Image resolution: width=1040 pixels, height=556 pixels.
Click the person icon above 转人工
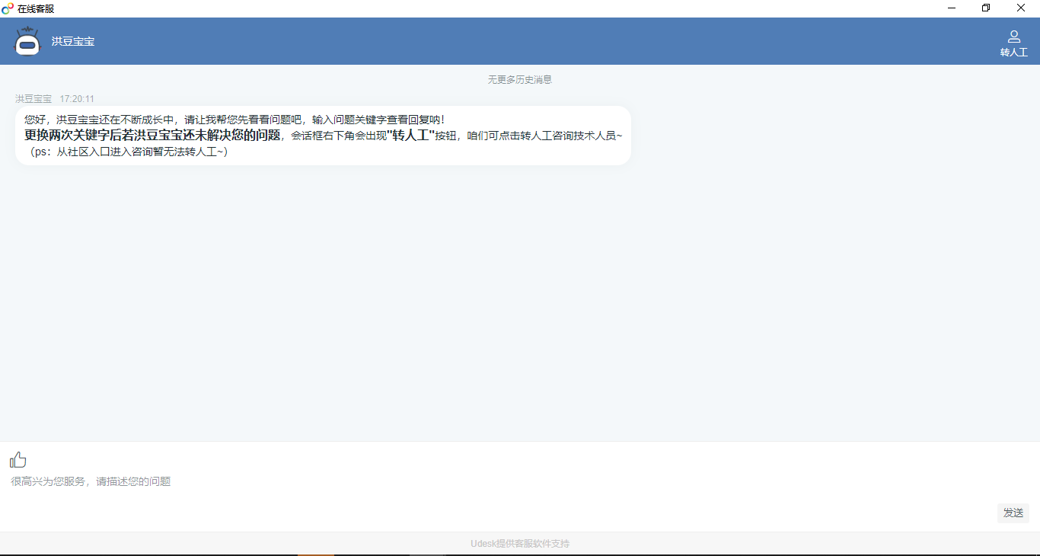click(1013, 36)
